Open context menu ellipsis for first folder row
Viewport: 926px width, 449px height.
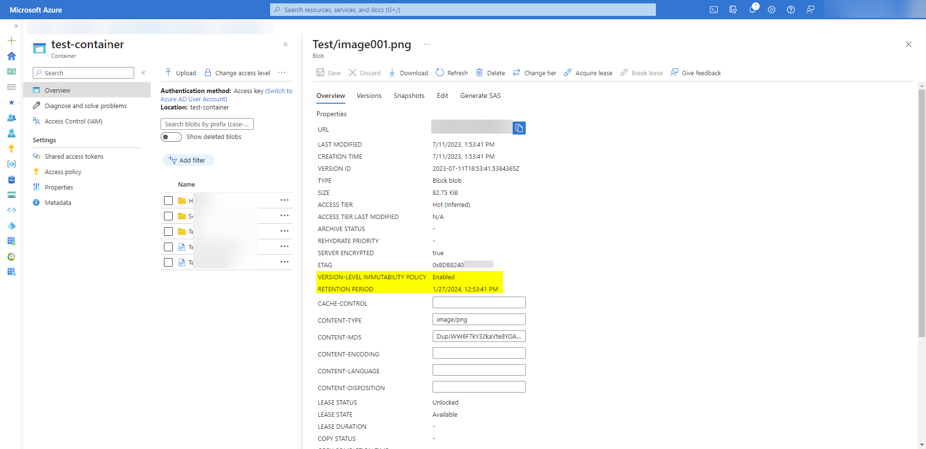(285, 200)
